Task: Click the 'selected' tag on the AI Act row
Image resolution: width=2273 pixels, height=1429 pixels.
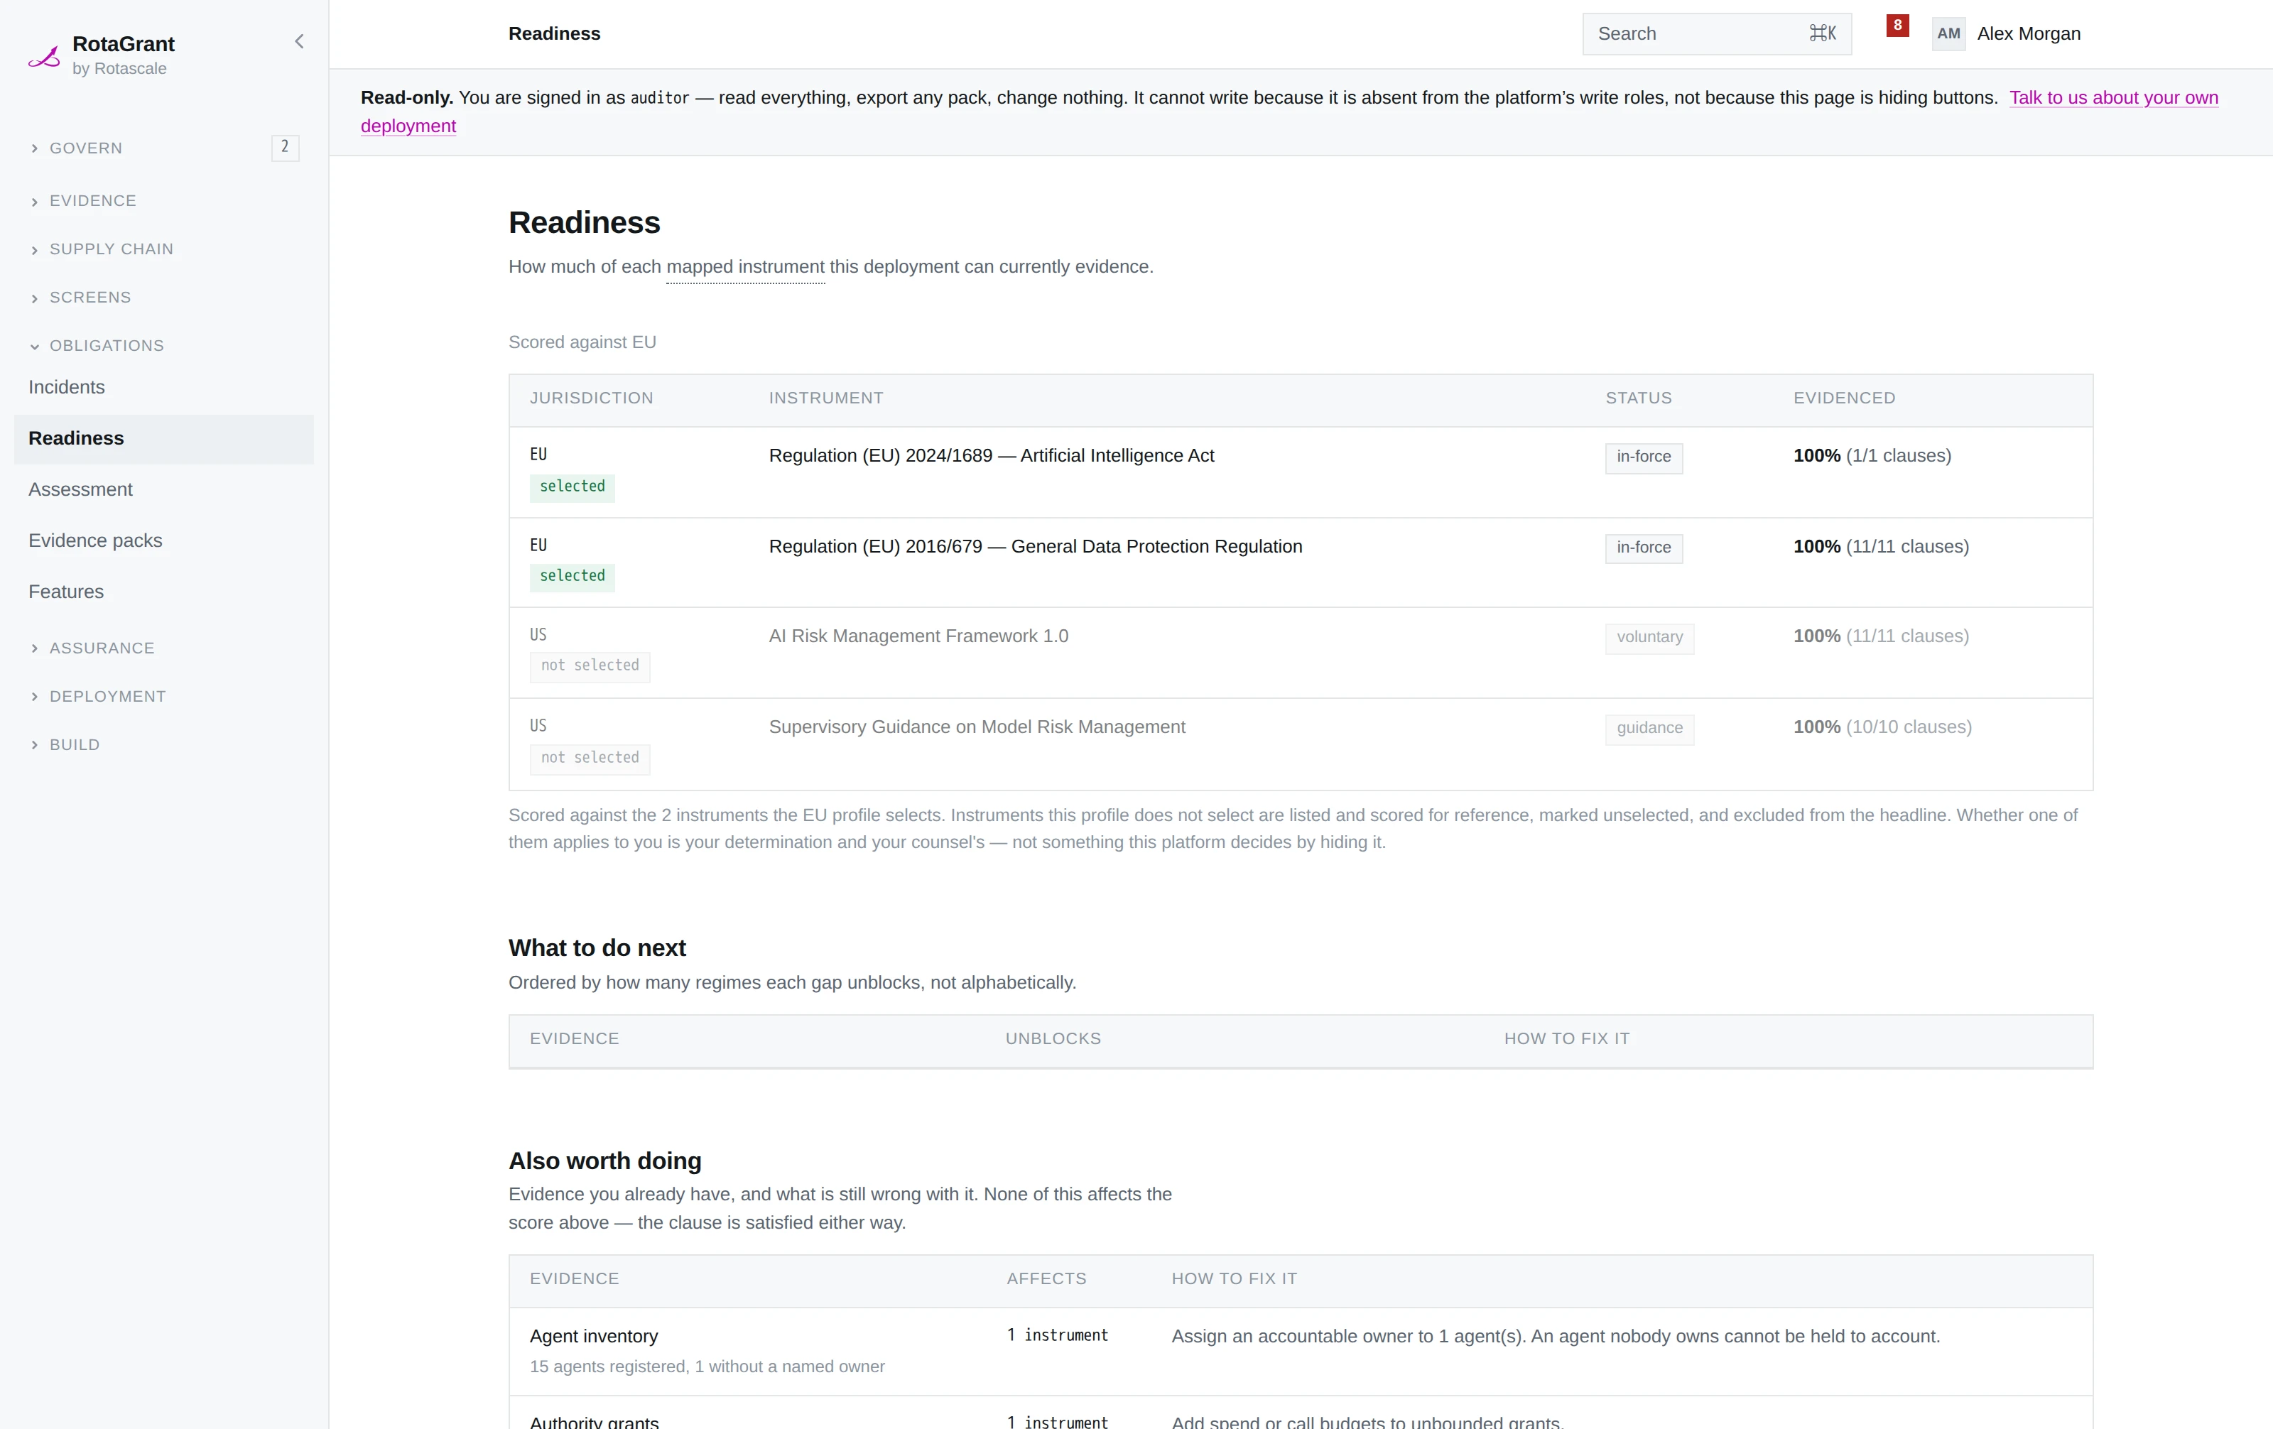Action: coord(572,487)
